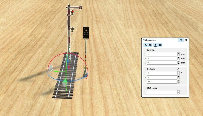Screen dimensions: 203x116
Task: Toggle the snap-to-track rail icon
Action: click(x=160, y=45)
